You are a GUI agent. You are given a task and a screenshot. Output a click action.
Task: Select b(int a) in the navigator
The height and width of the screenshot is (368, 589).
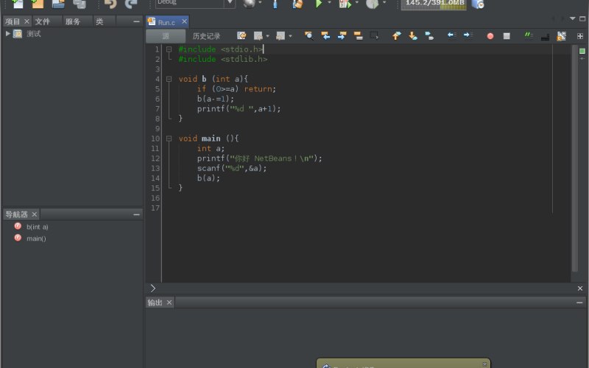click(38, 227)
